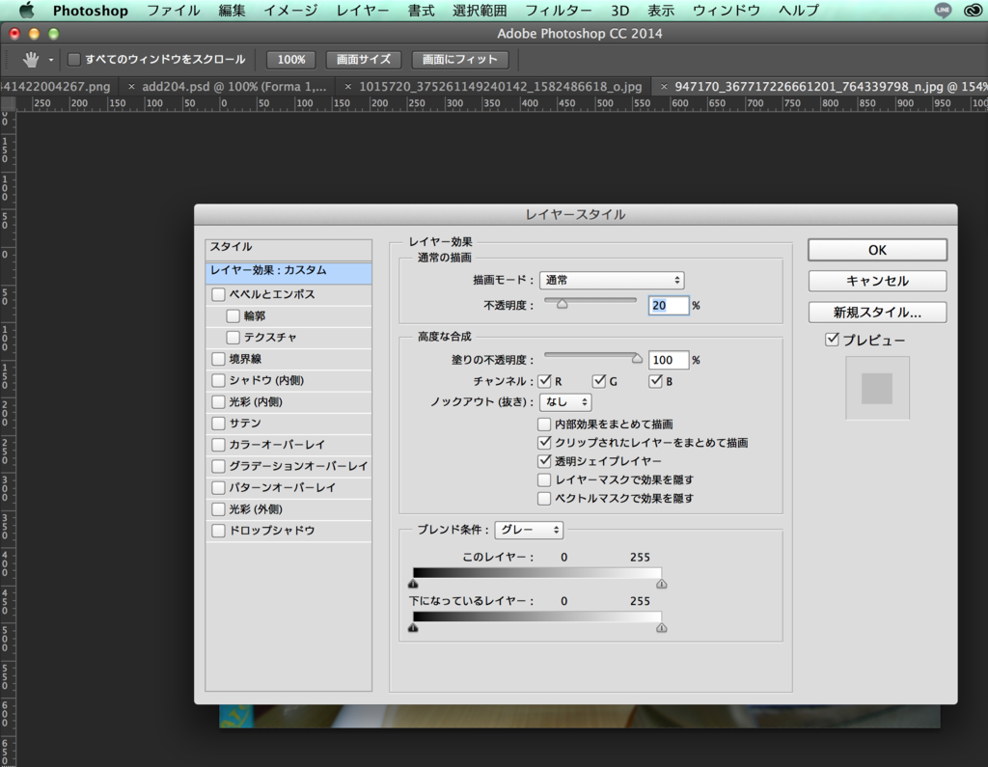
Task: Open the ブレンド条件 グレー dropdown
Action: coord(529,530)
